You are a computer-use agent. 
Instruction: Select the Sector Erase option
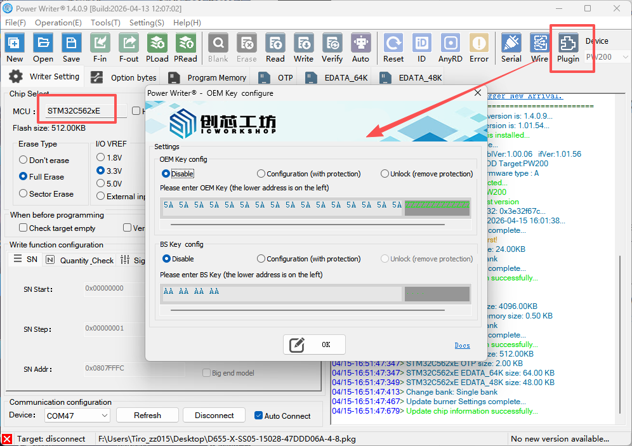click(23, 194)
